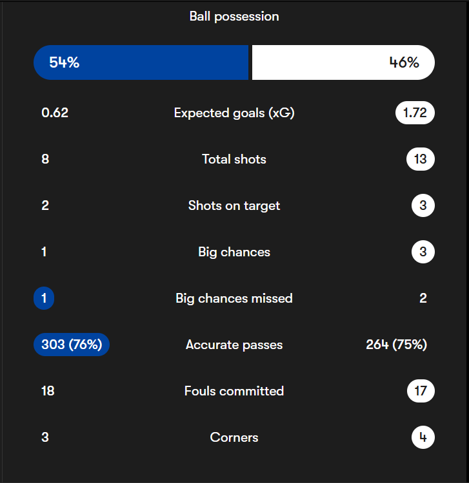
Task: Click the Big chances label
Action: click(x=234, y=252)
